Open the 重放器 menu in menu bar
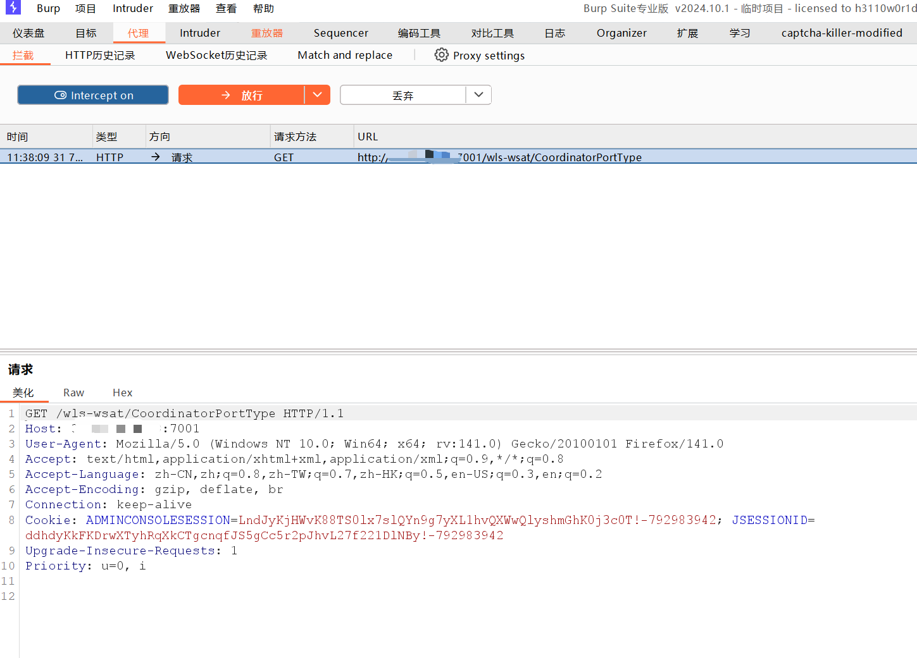 [x=184, y=8]
